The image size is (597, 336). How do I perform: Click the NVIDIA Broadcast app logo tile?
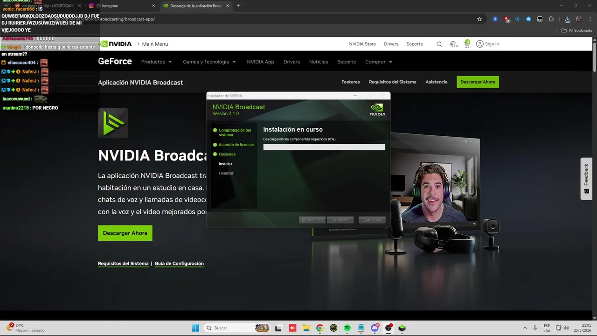[113, 123]
